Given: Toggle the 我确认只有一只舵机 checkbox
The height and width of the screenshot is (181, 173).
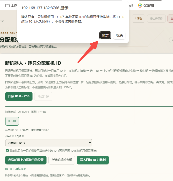Looking at the screenshot, I should (7, 150).
